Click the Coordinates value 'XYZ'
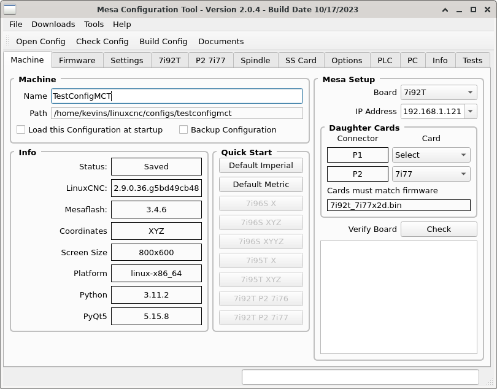This screenshot has width=497, height=389. click(156, 231)
